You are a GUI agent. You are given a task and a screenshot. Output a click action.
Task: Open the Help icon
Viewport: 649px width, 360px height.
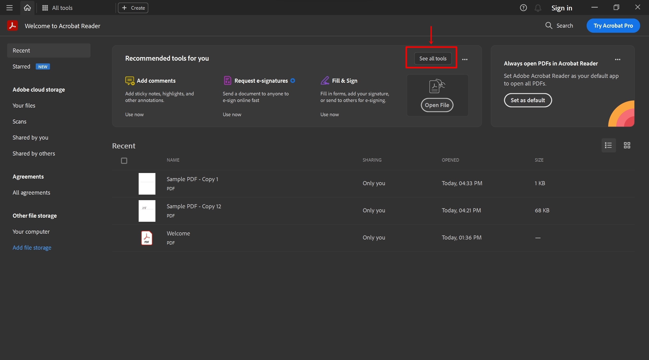tap(523, 8)
